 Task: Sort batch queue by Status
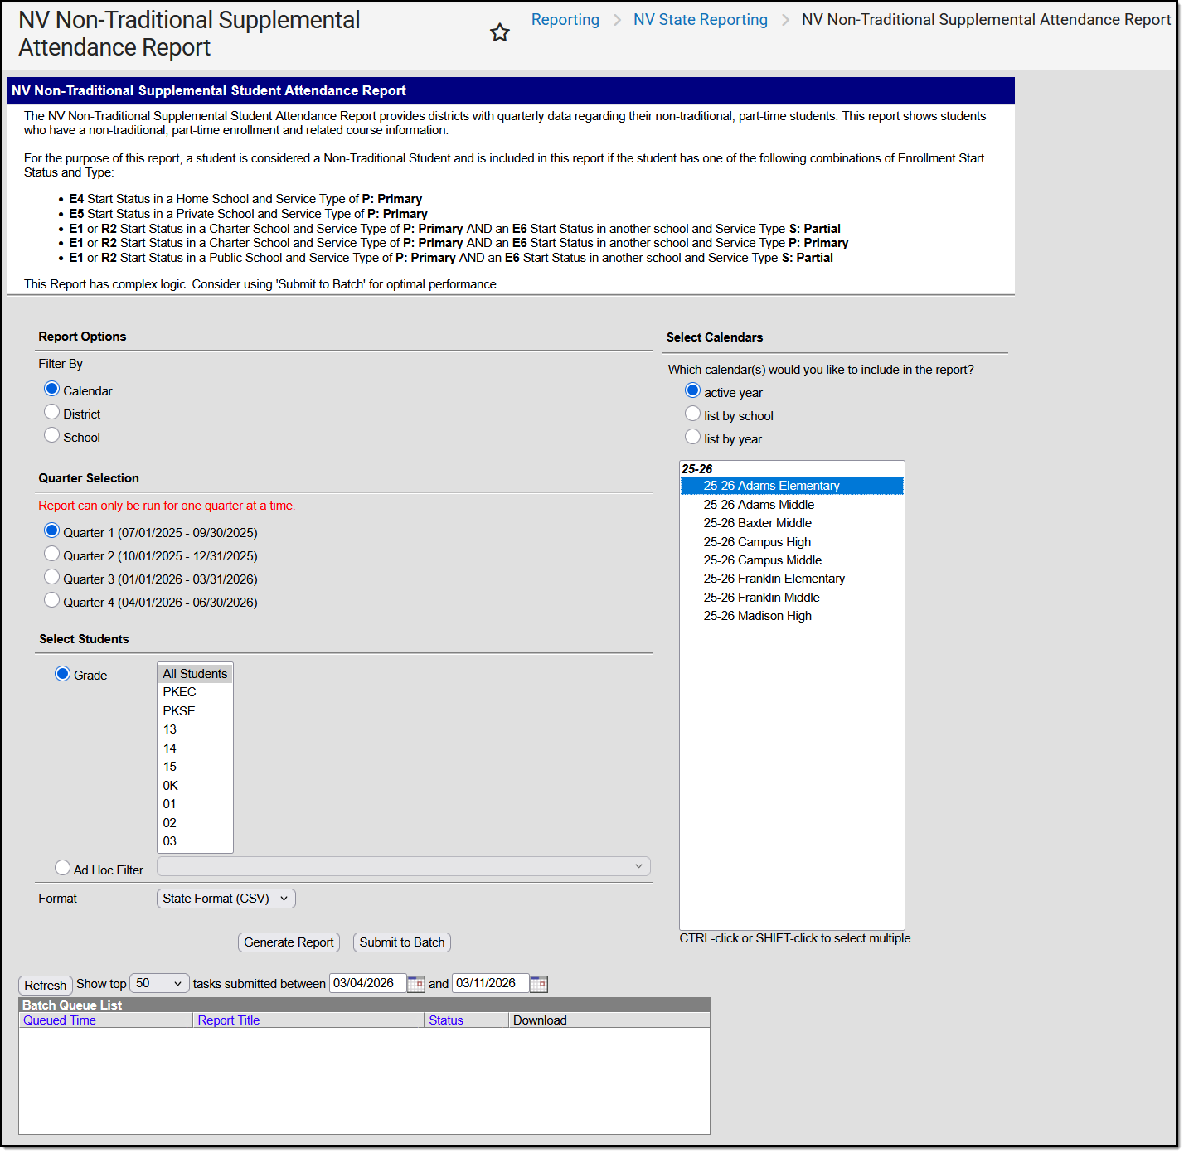coord(446,1020)
